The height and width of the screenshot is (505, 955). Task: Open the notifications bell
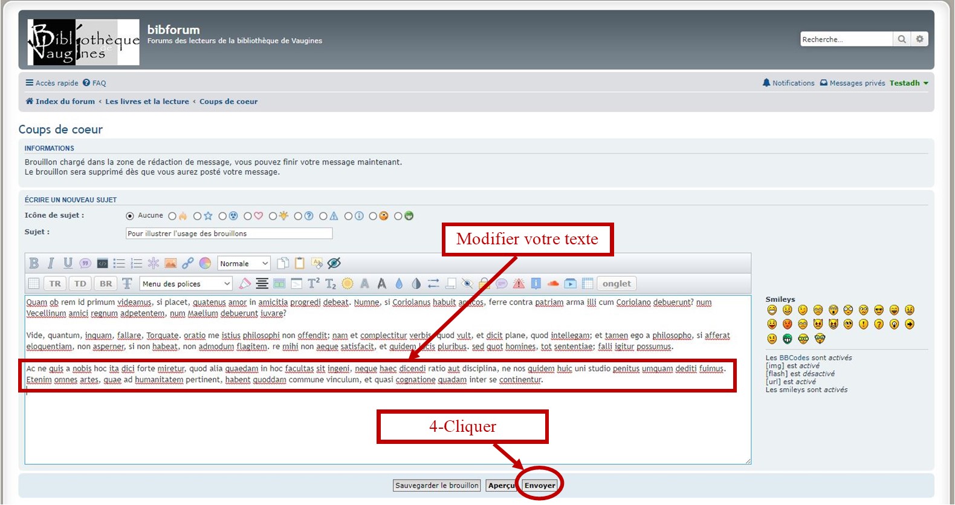point(766,83)
